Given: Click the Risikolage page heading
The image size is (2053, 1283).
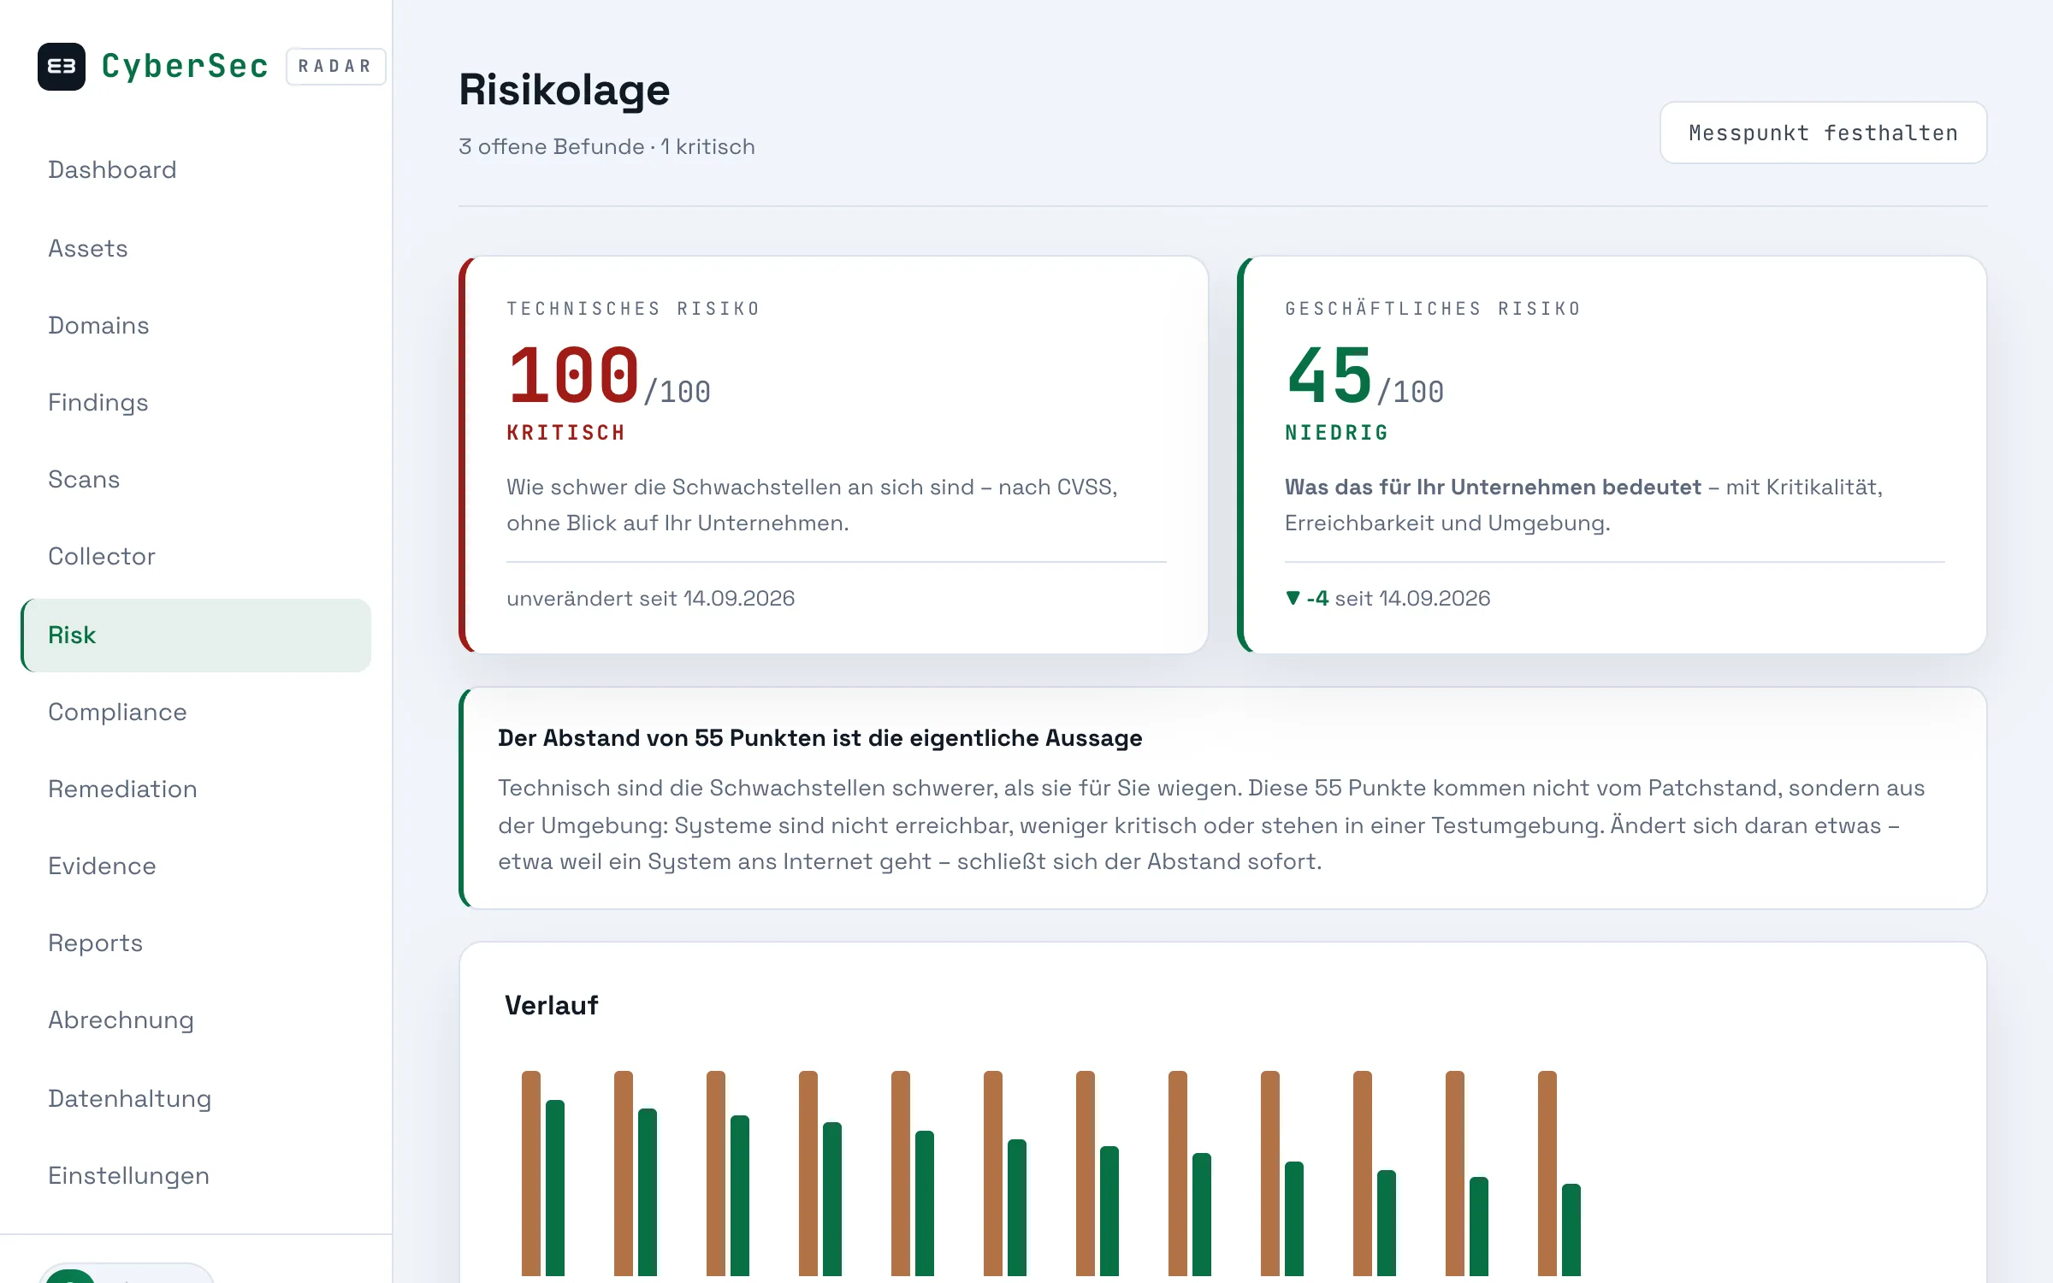Looking at the screenshot, I should tap(565, 89).
